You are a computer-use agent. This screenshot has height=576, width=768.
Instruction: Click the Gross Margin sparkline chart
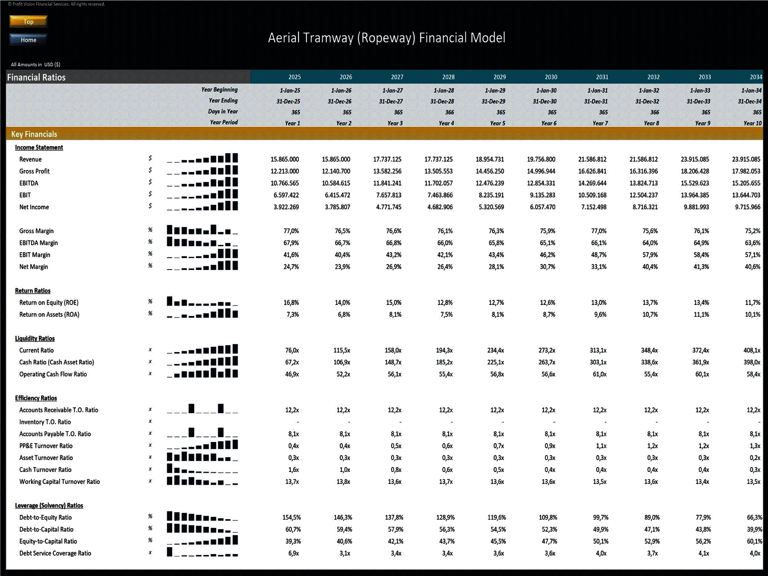coord(202,230)
